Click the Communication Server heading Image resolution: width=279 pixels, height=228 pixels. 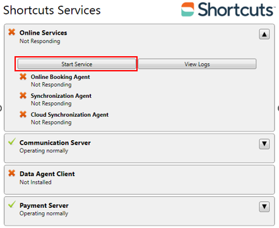click(x=55, y=143)
